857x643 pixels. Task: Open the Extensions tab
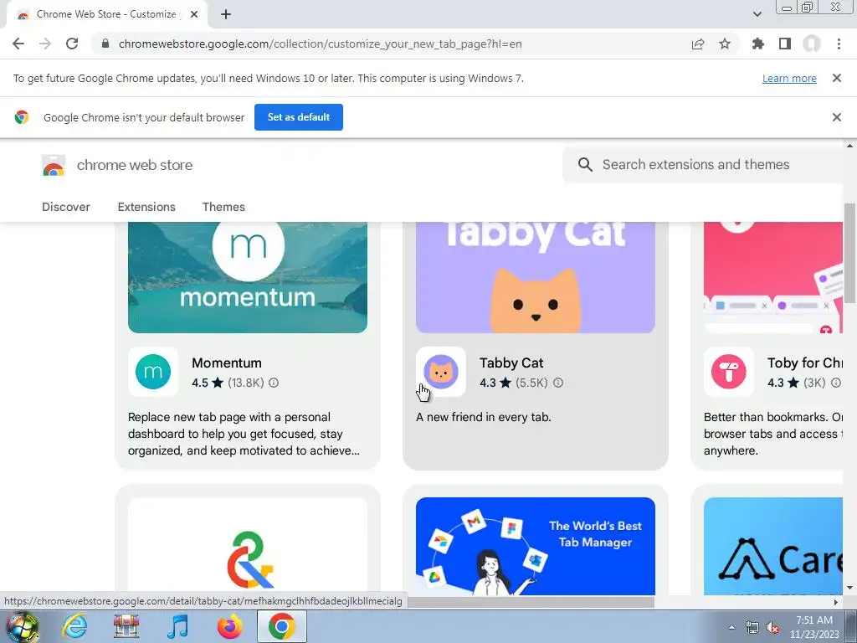click(x=146, y=207)
